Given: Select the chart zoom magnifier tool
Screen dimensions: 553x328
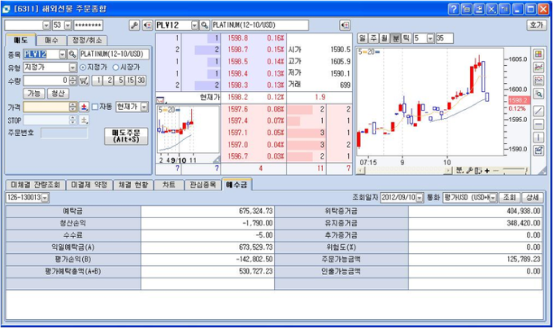Looking at the screenshot, I should click(x=538, y=94).
